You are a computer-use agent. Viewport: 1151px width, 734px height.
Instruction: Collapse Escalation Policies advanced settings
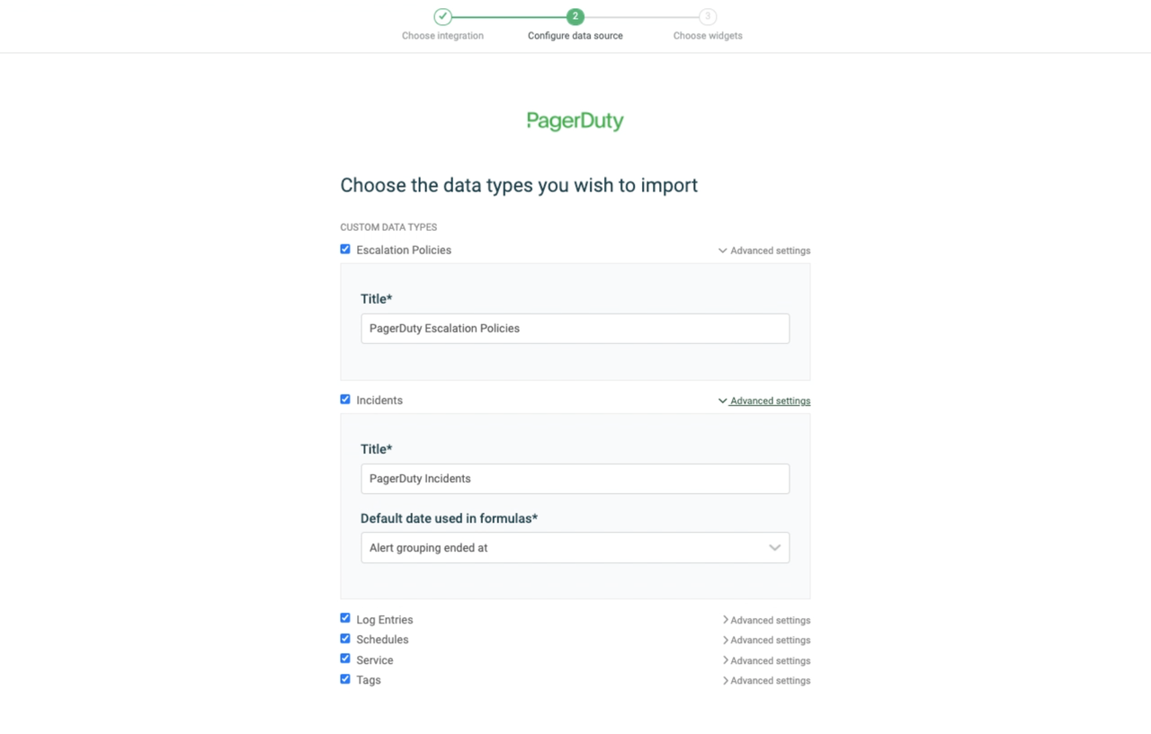(x=764, y=251)
